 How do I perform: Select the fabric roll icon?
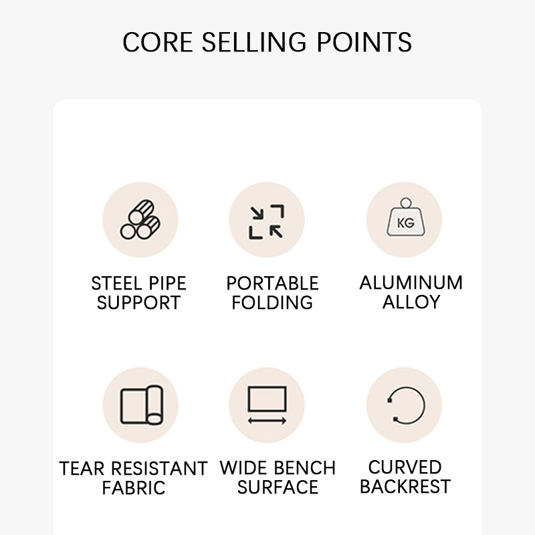point(140,405)
